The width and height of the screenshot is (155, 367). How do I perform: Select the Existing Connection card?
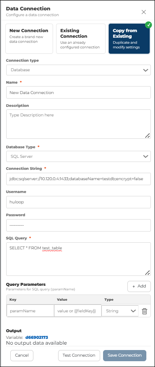click(x=81, y=39)
